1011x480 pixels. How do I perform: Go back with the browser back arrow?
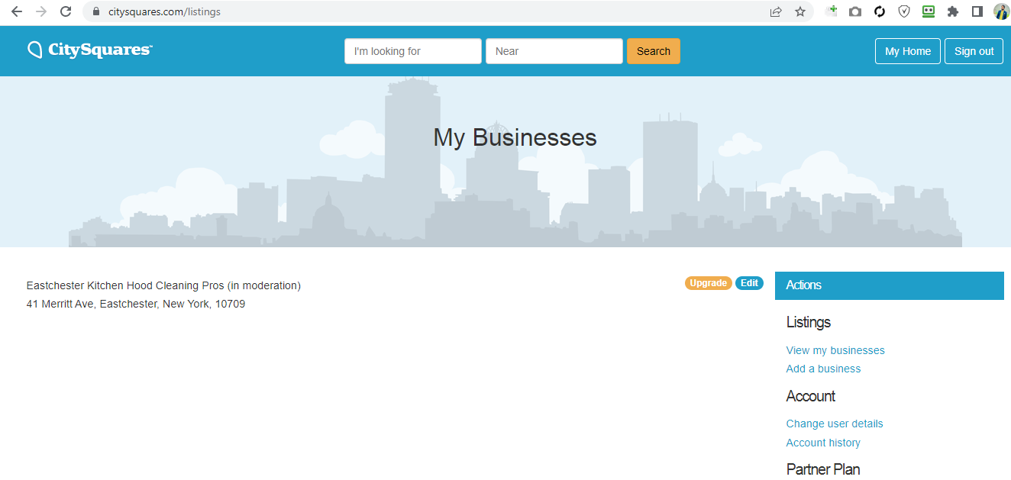point(16,11)
